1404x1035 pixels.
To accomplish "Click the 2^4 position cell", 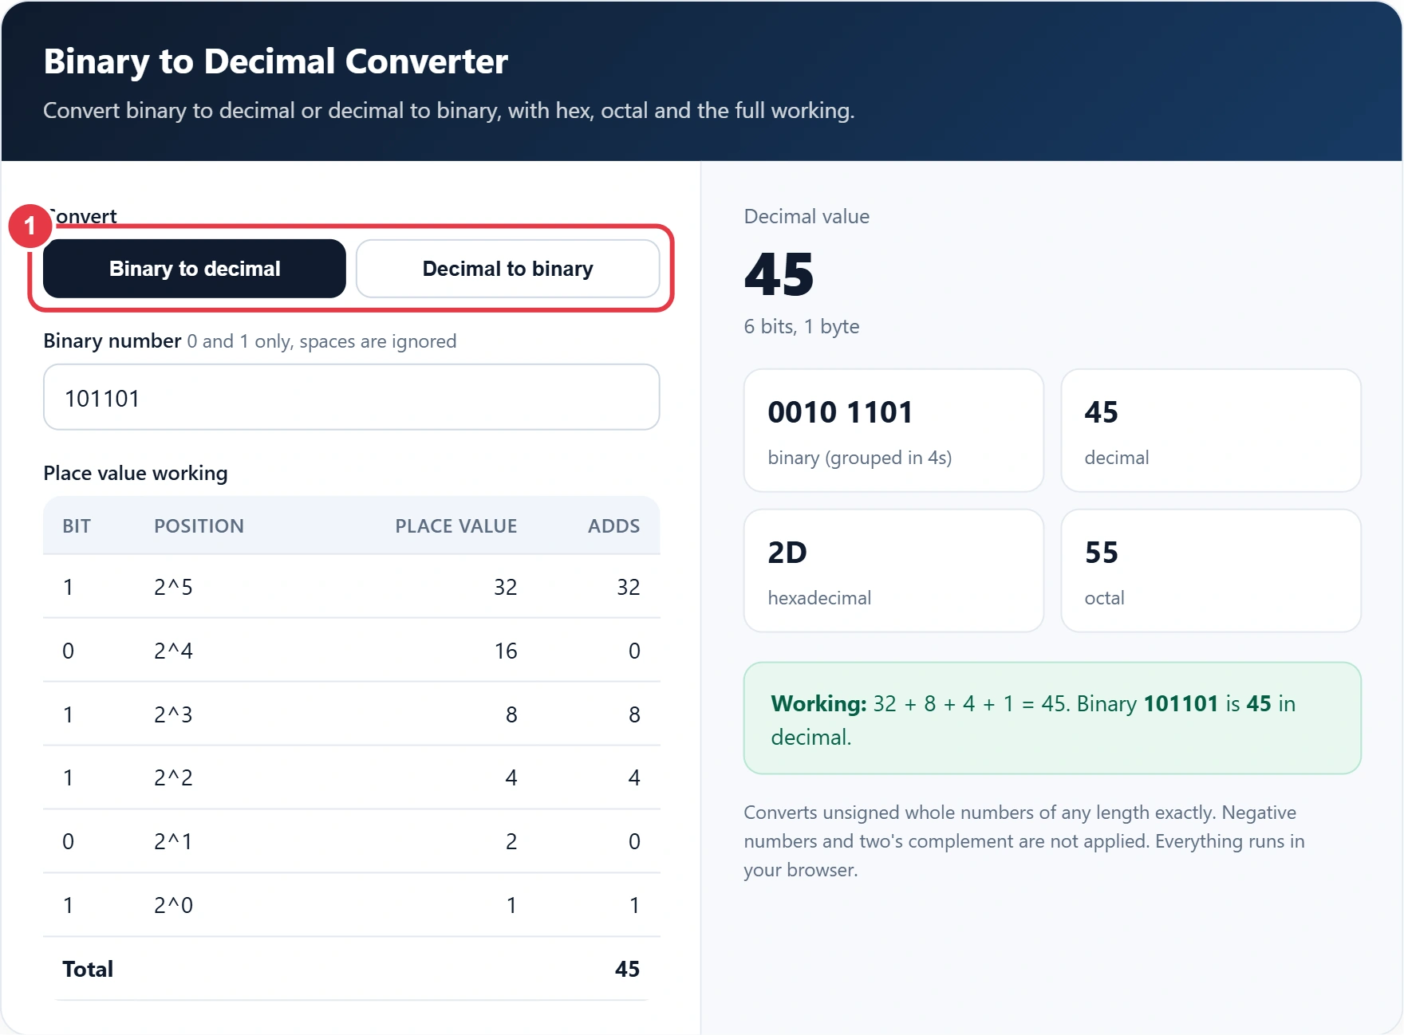I will [173, 651].
